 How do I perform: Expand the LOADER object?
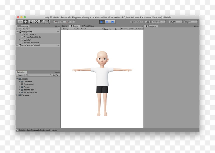[x=19, y=40]
